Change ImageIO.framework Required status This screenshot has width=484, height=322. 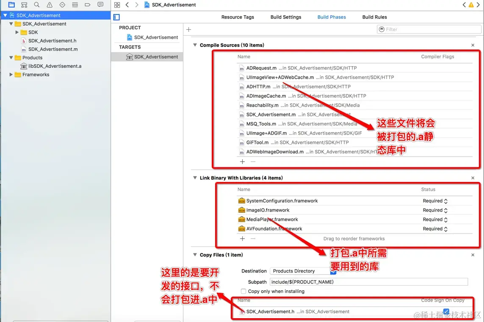tap(435, 210)
